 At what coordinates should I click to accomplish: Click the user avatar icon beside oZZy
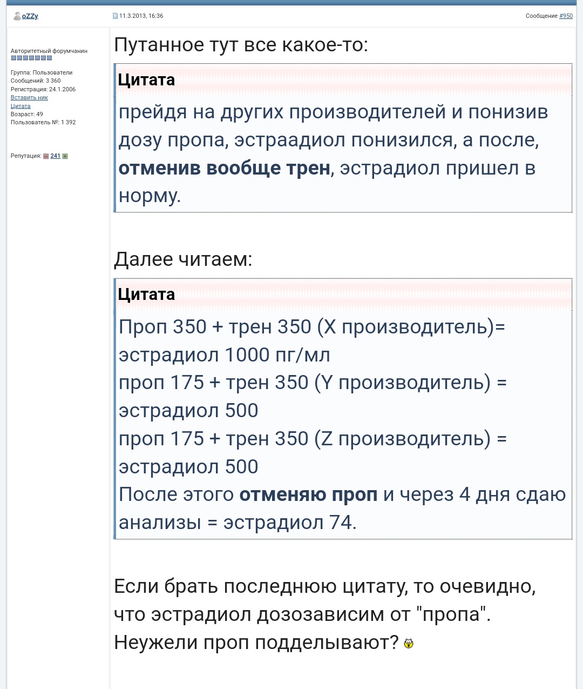[x=17, y=16]
